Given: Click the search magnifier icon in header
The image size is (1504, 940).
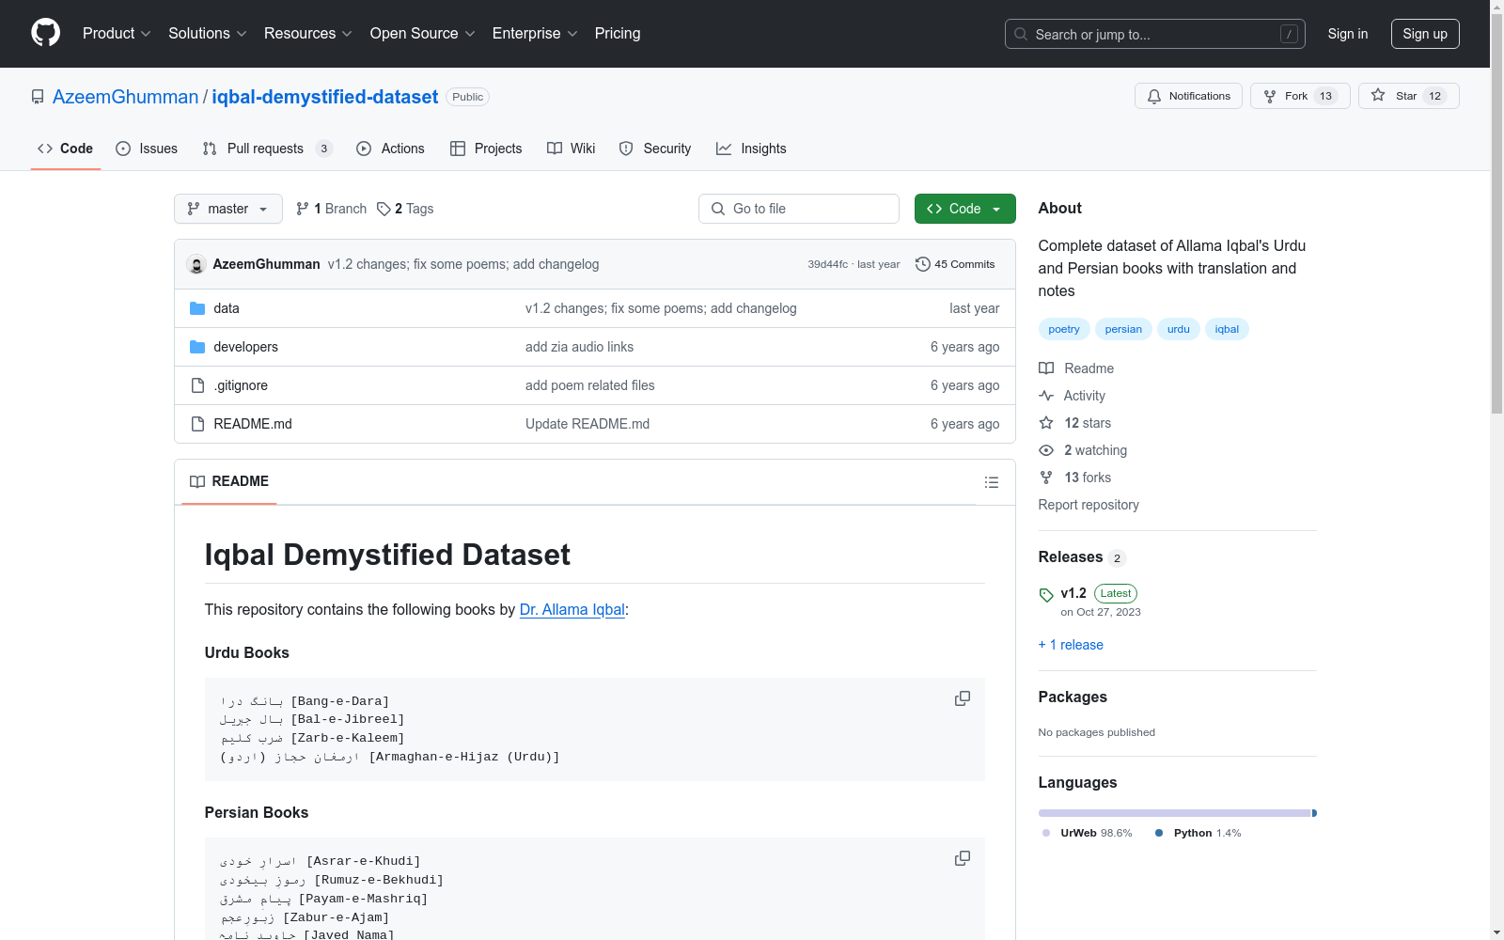Looking at the screenshot, I should (x=1021, y=34).
